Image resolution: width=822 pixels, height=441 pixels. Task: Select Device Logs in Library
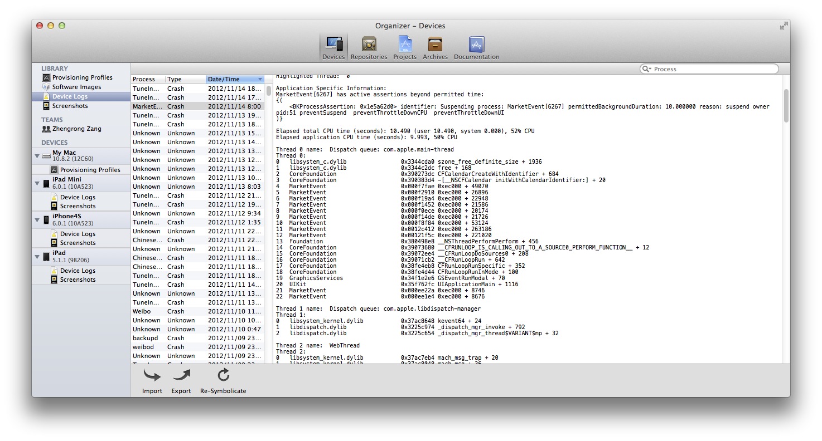pyautogui.click(x=81, y=96)
